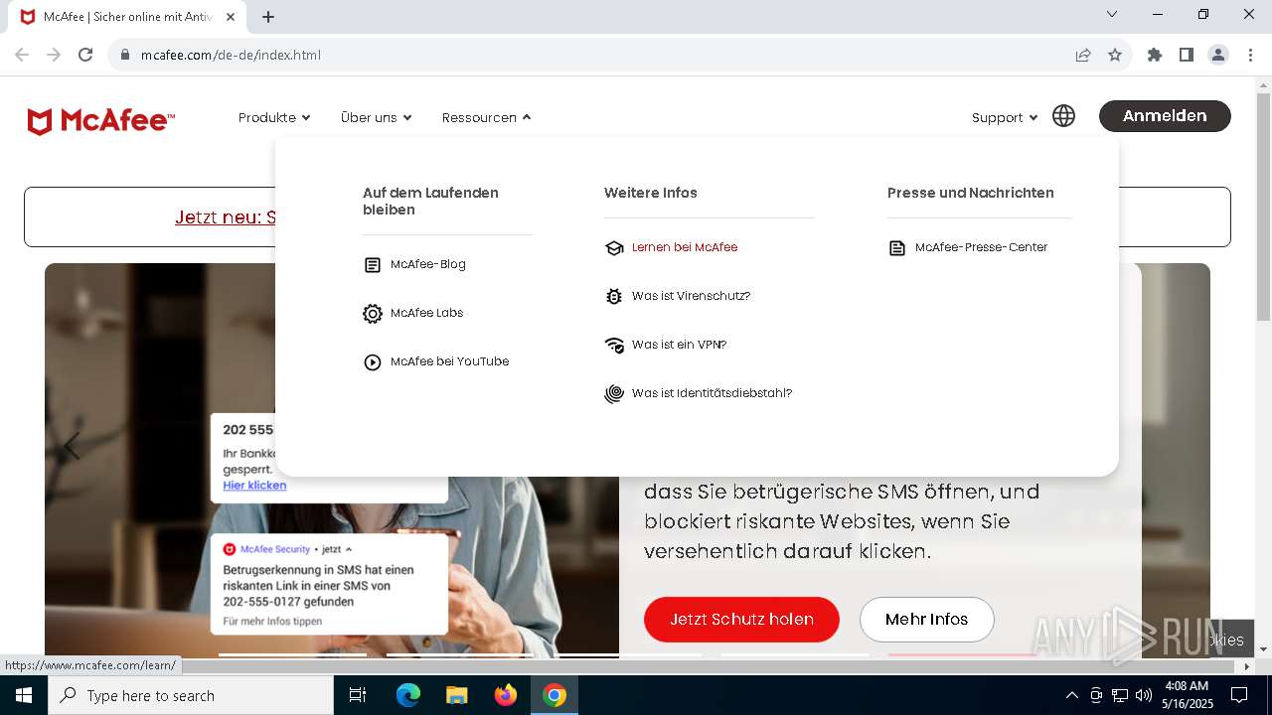Expand the Support dropdown menu

coord(1005,117)
